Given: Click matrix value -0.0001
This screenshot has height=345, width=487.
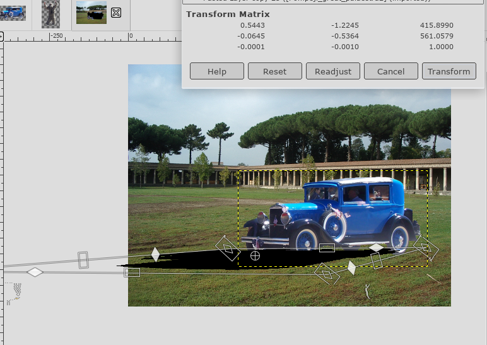Looking at the screenshot, I should (x=251, y=47).
